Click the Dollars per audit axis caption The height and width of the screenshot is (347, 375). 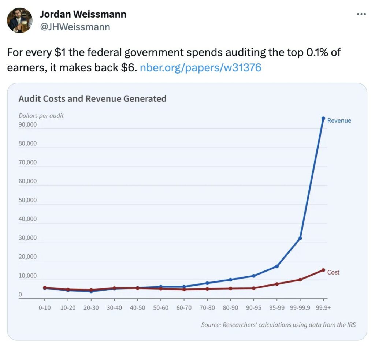point(41,116)
